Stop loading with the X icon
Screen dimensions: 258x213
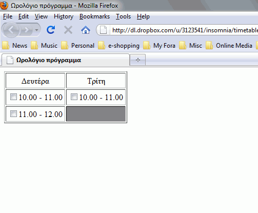click(68, 30)
